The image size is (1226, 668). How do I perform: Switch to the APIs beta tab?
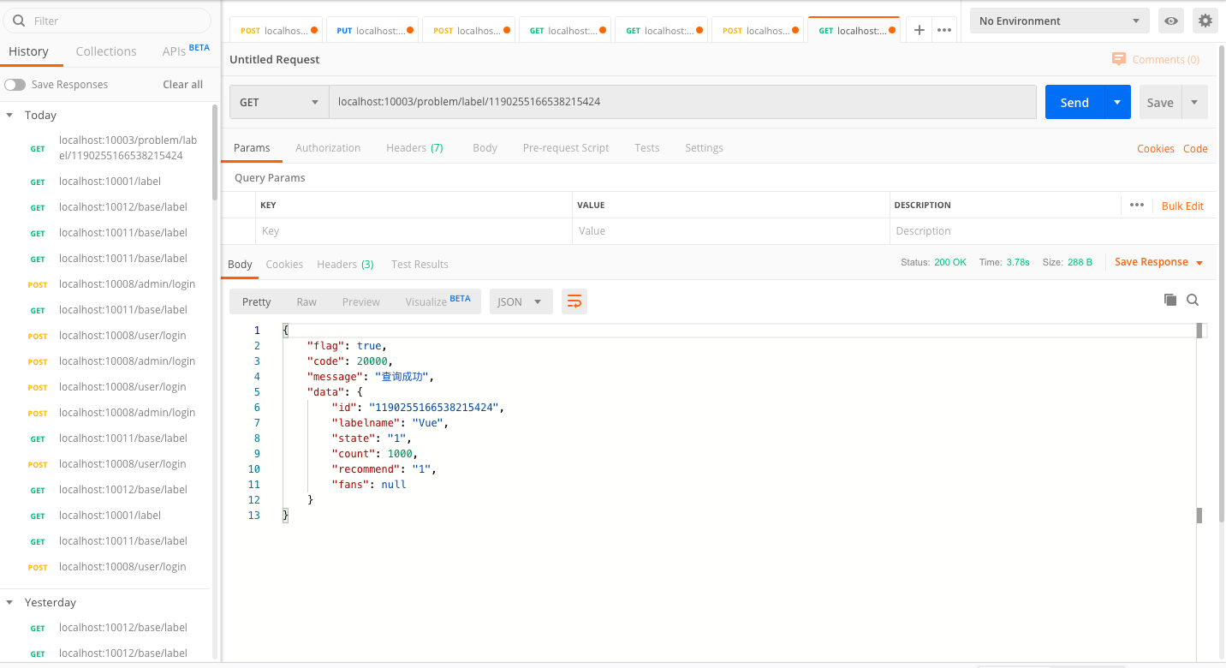186,51
